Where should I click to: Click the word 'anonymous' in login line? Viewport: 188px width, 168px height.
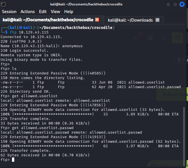(72, 46)
